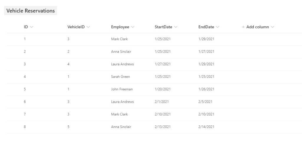This screenshot has height=149, width=302.
Task: Select Mark Clark in the first row
Action: [x=119, y=39]
